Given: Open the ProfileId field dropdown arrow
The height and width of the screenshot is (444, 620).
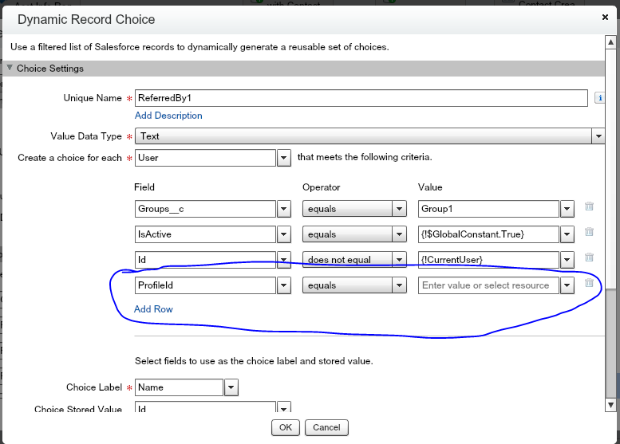Looking at the screenshot, I should pos(283,285).
